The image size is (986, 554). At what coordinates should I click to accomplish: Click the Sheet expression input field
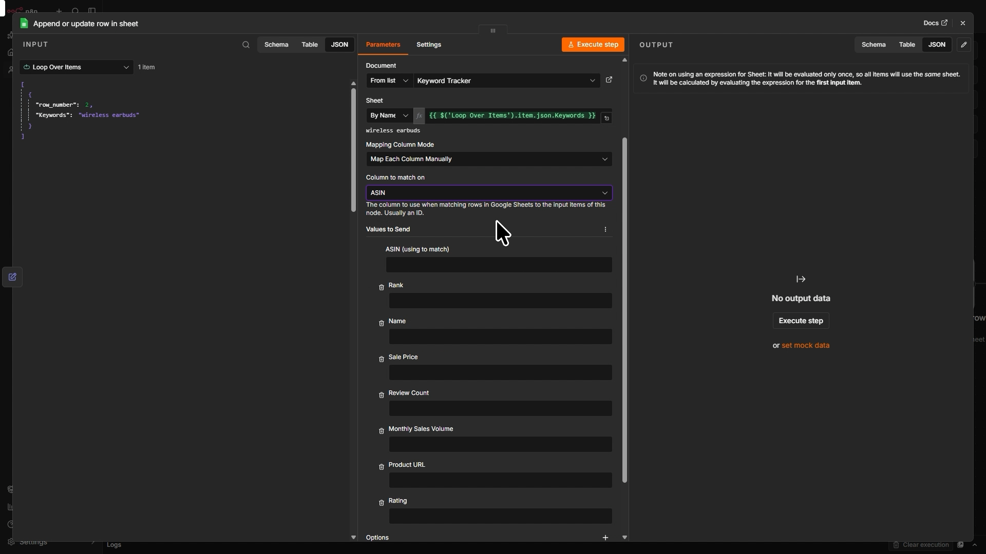pyautogui.click(x=513, y=116)
